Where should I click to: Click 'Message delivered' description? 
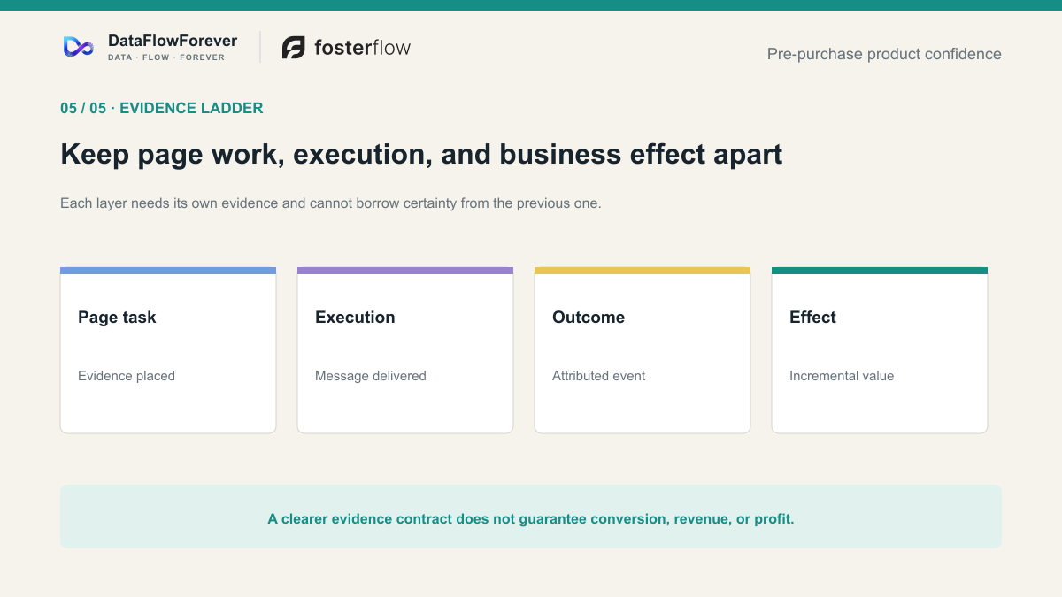click(371, 376)
